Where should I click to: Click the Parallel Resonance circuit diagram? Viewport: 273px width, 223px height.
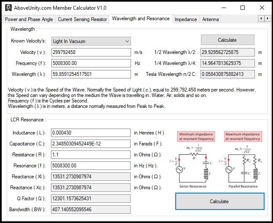(241, 167)
